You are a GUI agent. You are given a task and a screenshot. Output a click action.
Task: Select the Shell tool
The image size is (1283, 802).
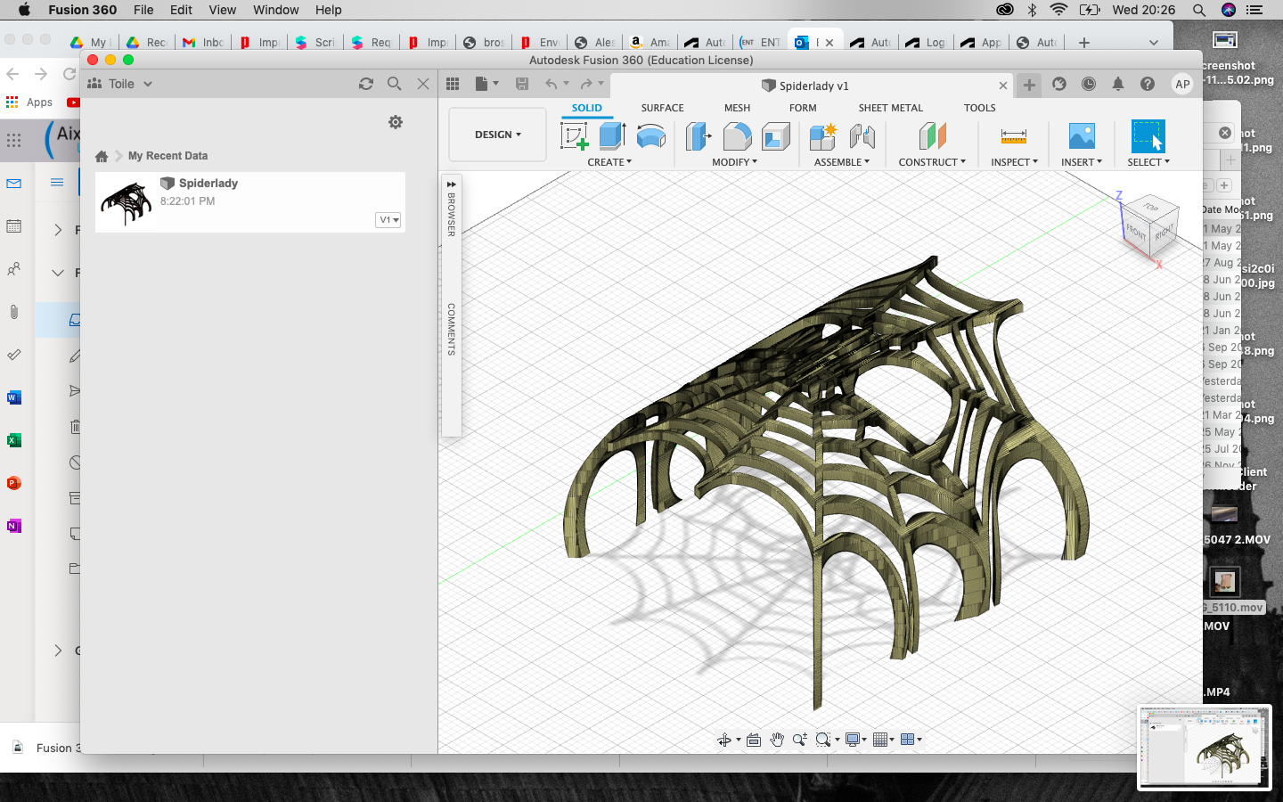pyautogui.click(x=776, y=136)
